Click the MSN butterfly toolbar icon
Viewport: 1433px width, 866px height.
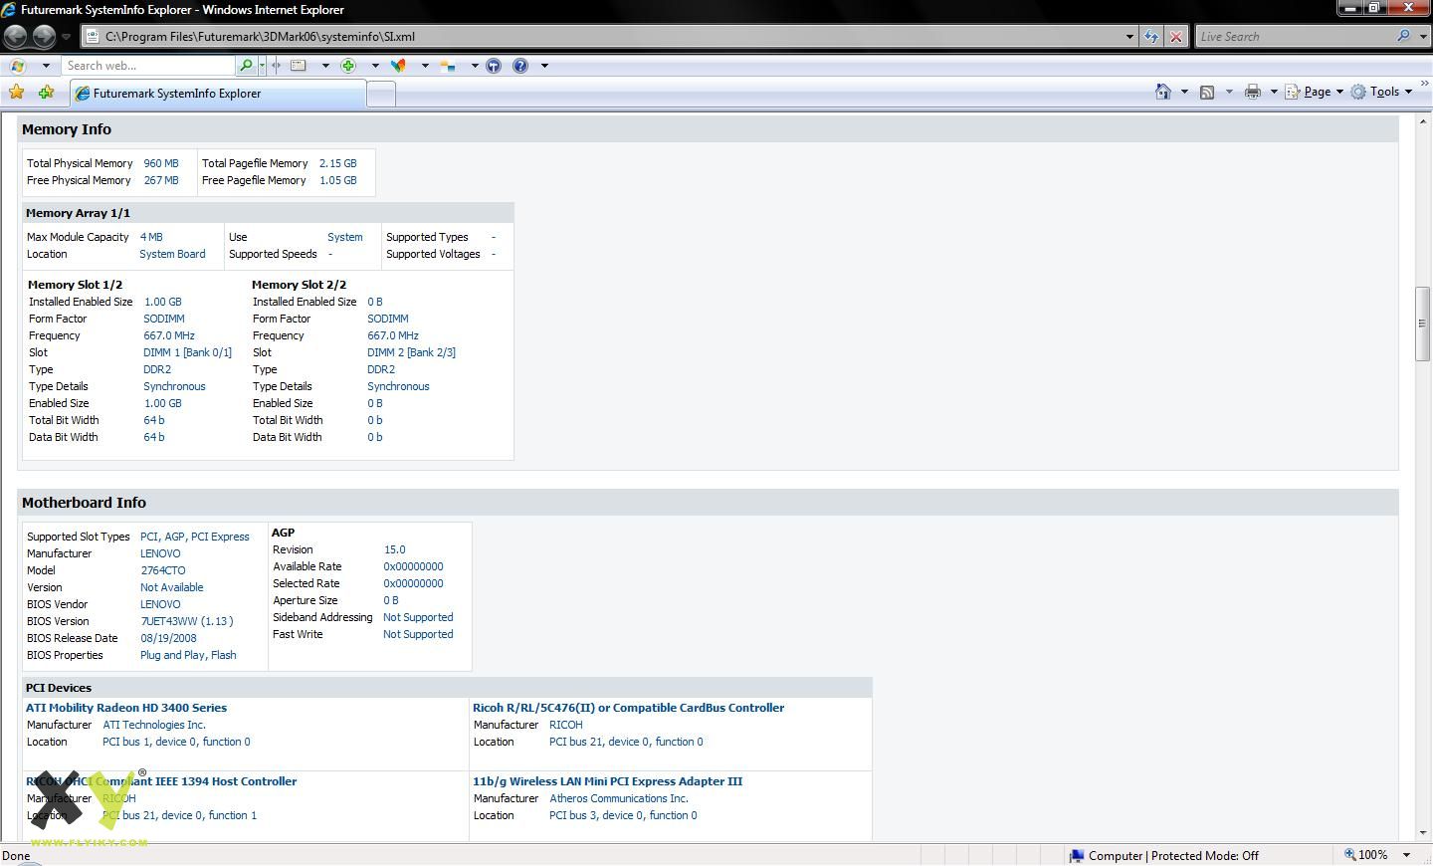pyautogui.click(x=398, y=66)
